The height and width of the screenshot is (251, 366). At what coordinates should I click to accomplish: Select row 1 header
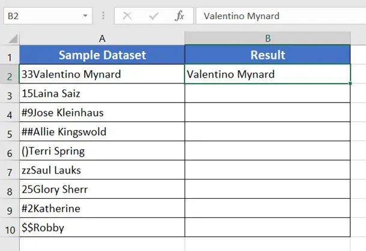tap(10, 55)
